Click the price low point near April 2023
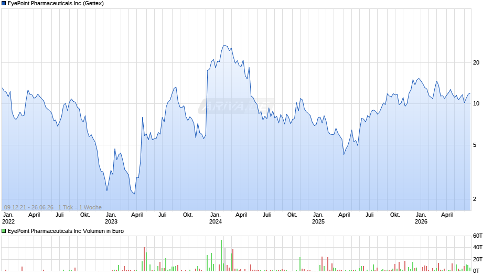The height and width of the screenshot is (276, 493). click(134, 194)
